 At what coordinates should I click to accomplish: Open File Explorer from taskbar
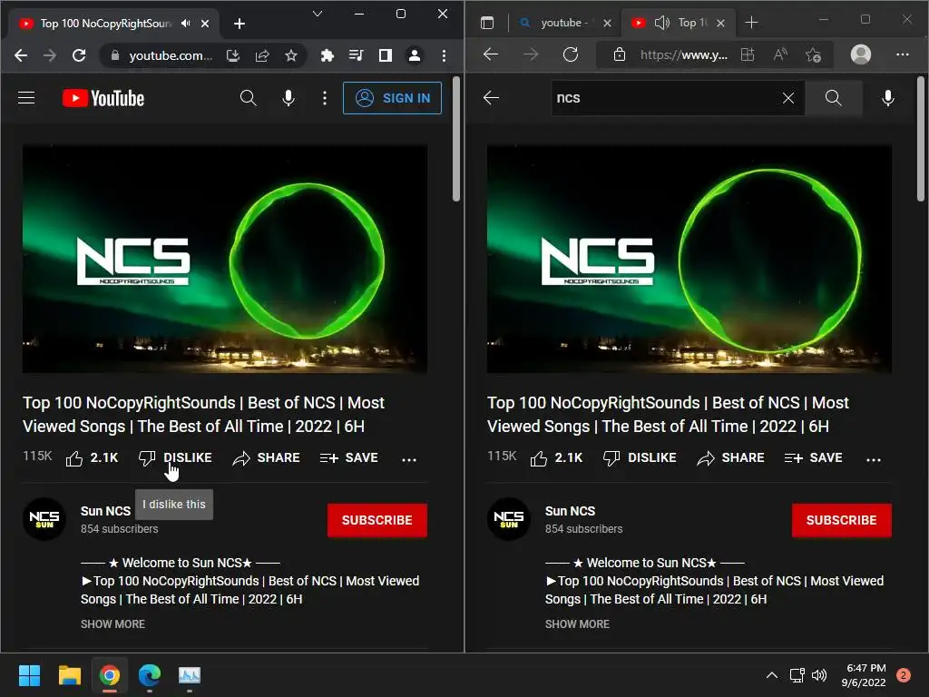pos(69,675)
